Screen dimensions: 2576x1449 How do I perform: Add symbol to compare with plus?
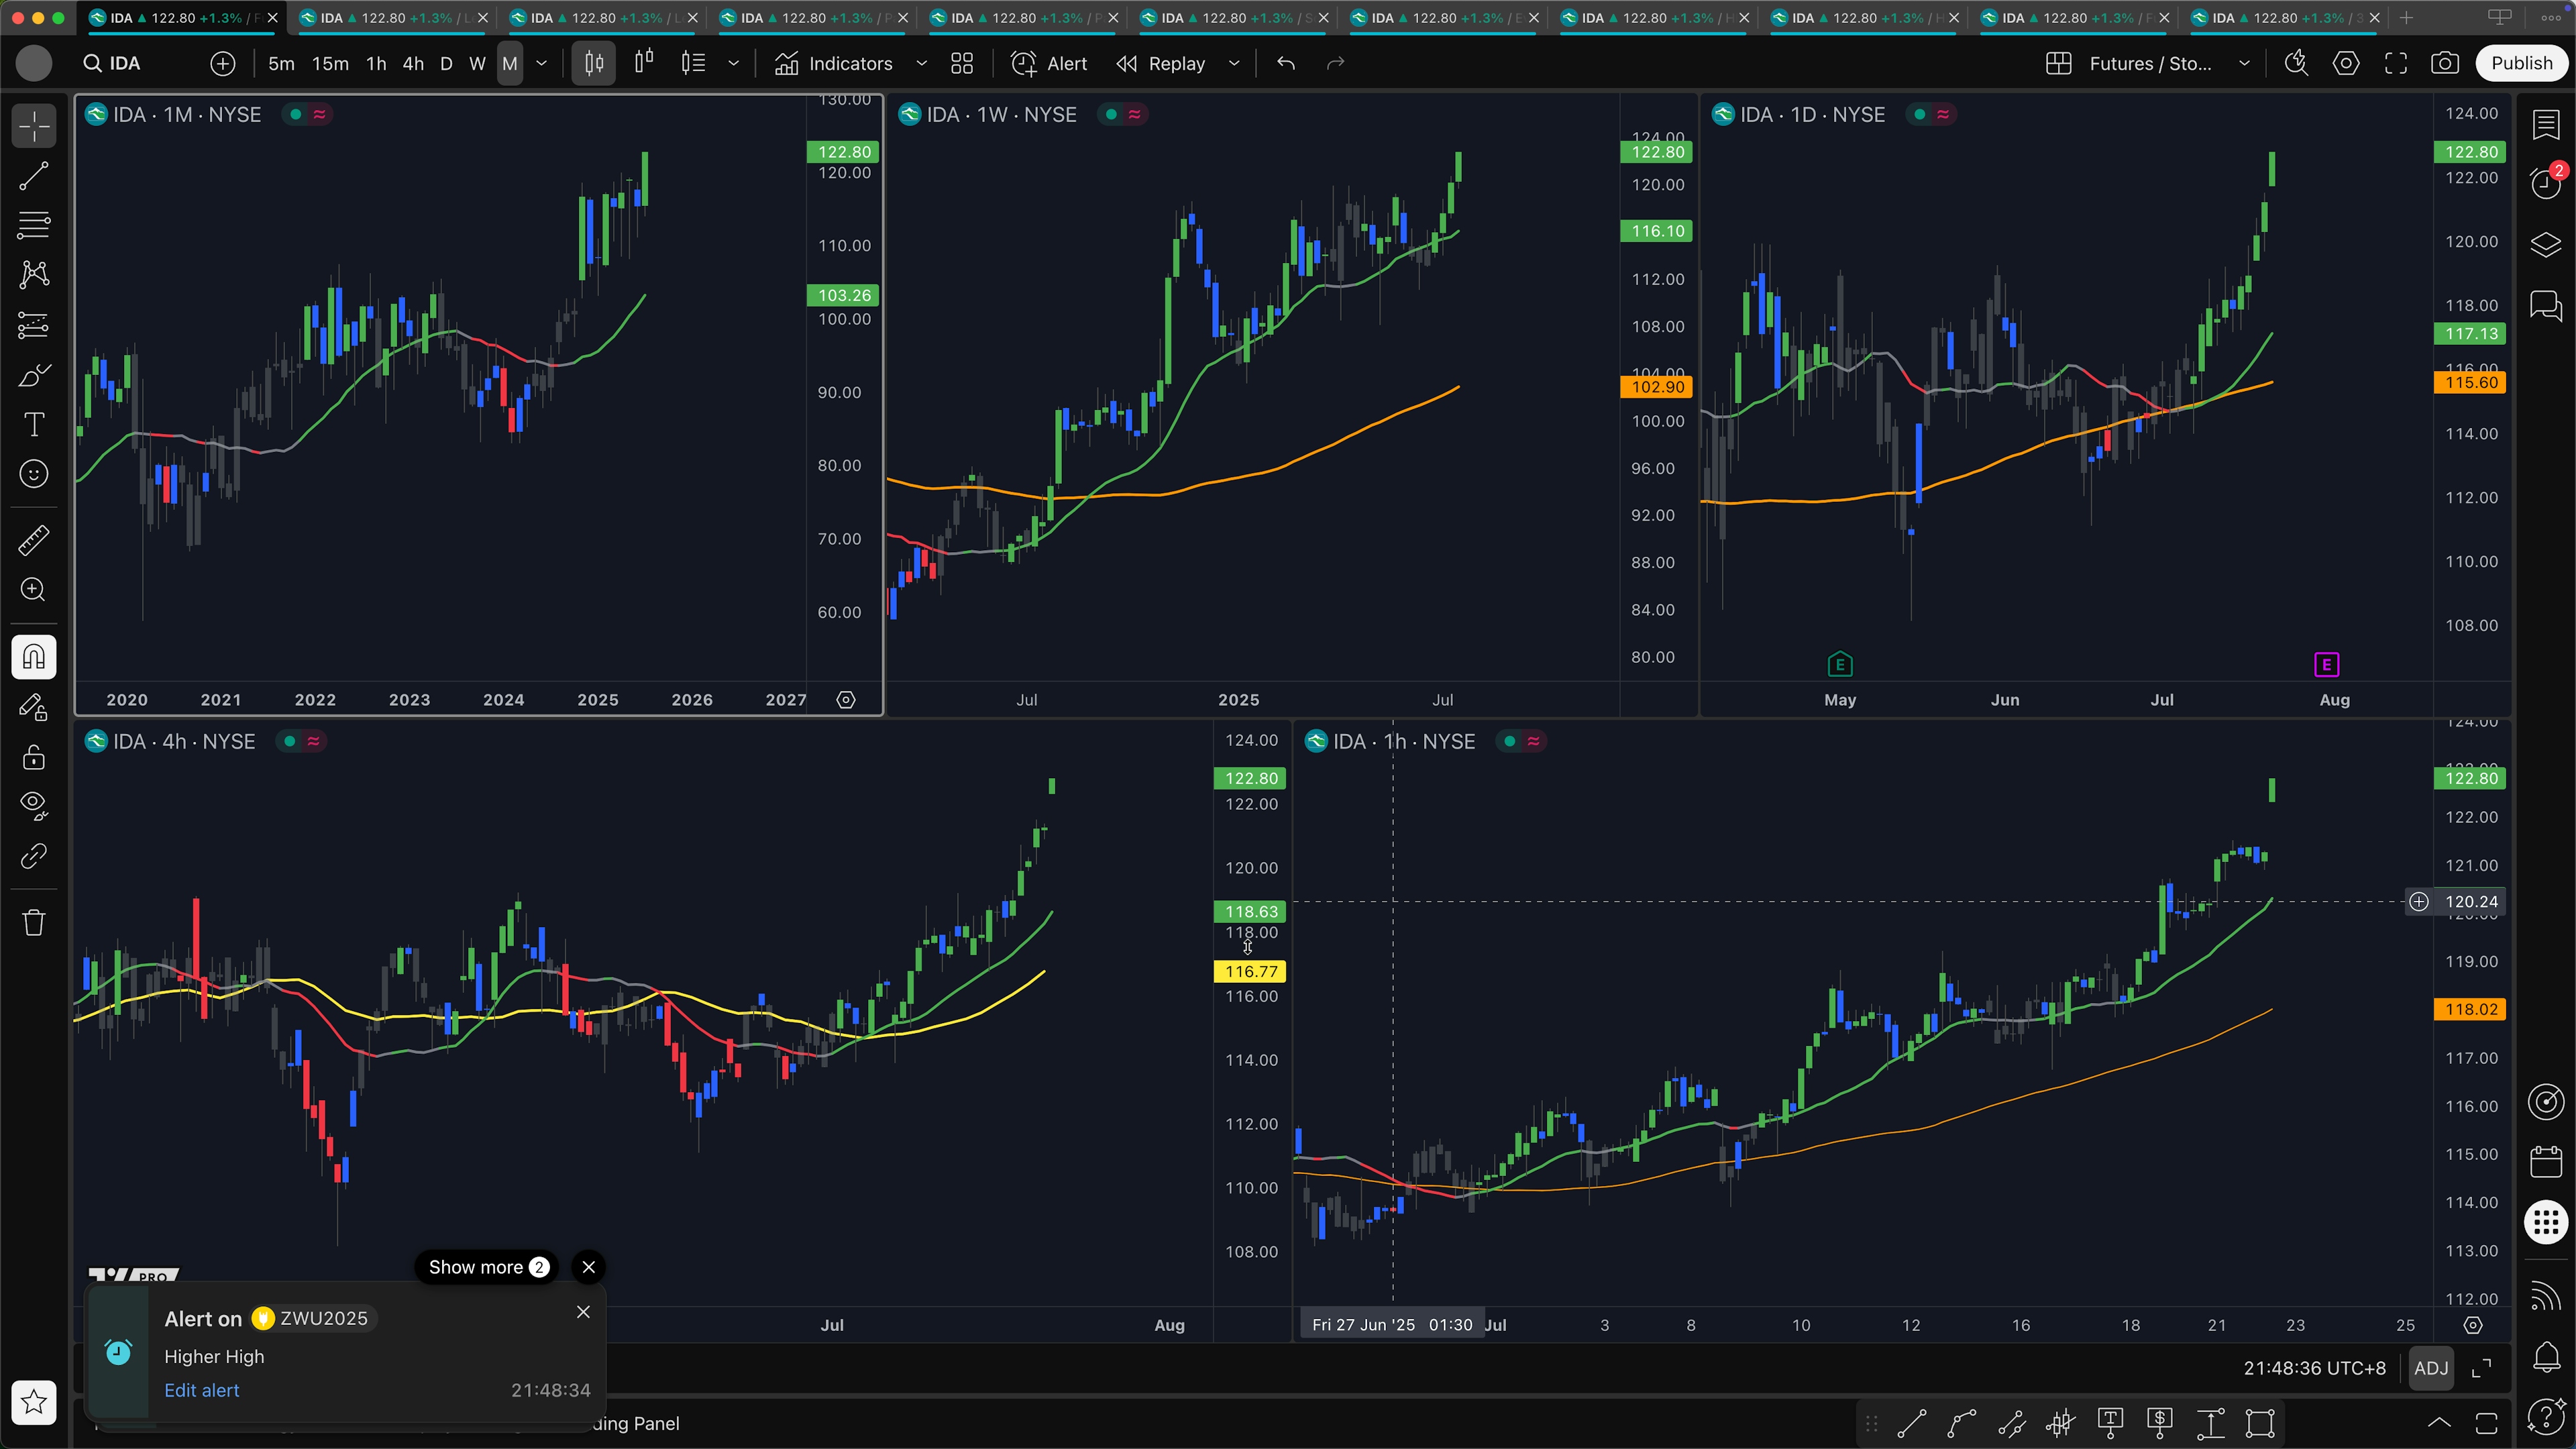[223, 63]
